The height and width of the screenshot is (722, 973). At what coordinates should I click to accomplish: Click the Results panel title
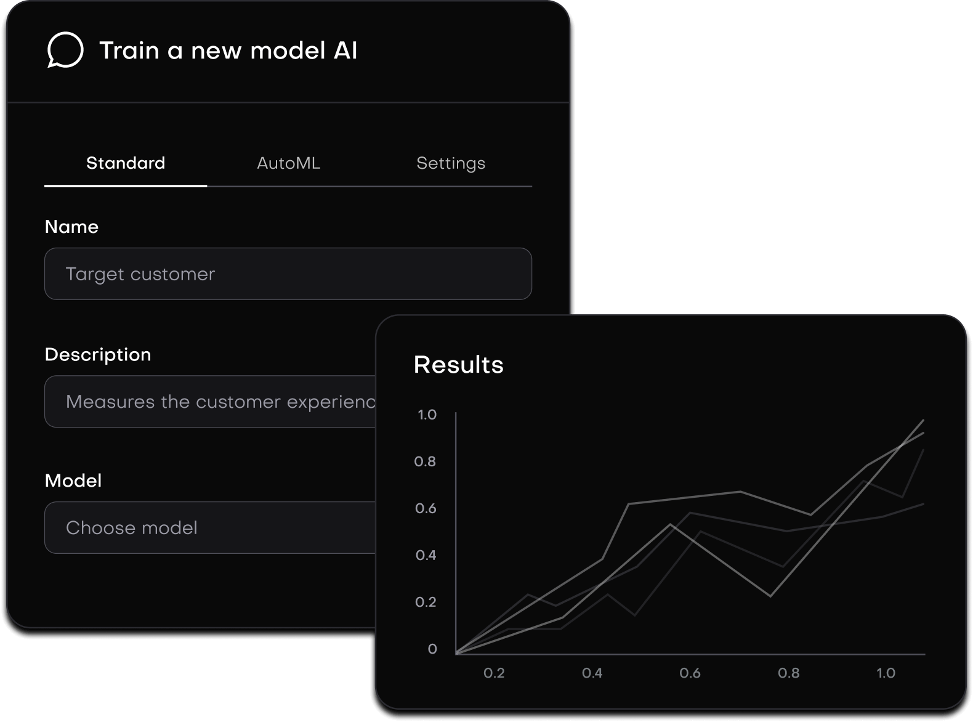[458, 364]
